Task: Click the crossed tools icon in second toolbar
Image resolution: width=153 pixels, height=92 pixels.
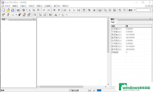Action: pyautogui.click(x=50, y=15)
